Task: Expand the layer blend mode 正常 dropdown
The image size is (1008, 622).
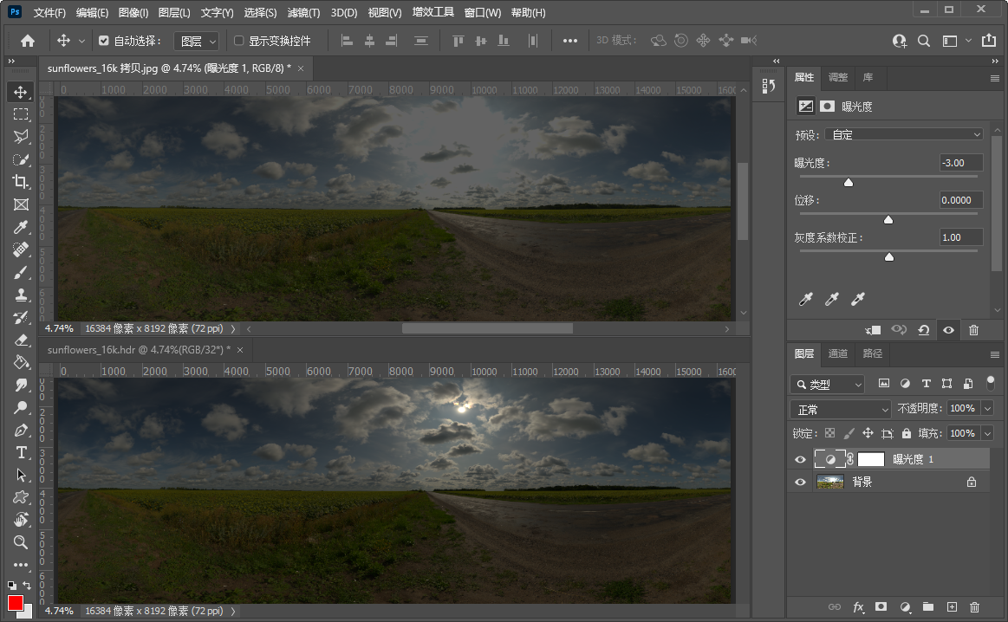Action: 840,409
